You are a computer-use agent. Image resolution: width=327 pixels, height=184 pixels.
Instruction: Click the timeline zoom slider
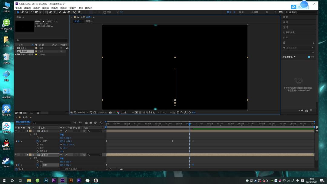click(x=114, y=169)
